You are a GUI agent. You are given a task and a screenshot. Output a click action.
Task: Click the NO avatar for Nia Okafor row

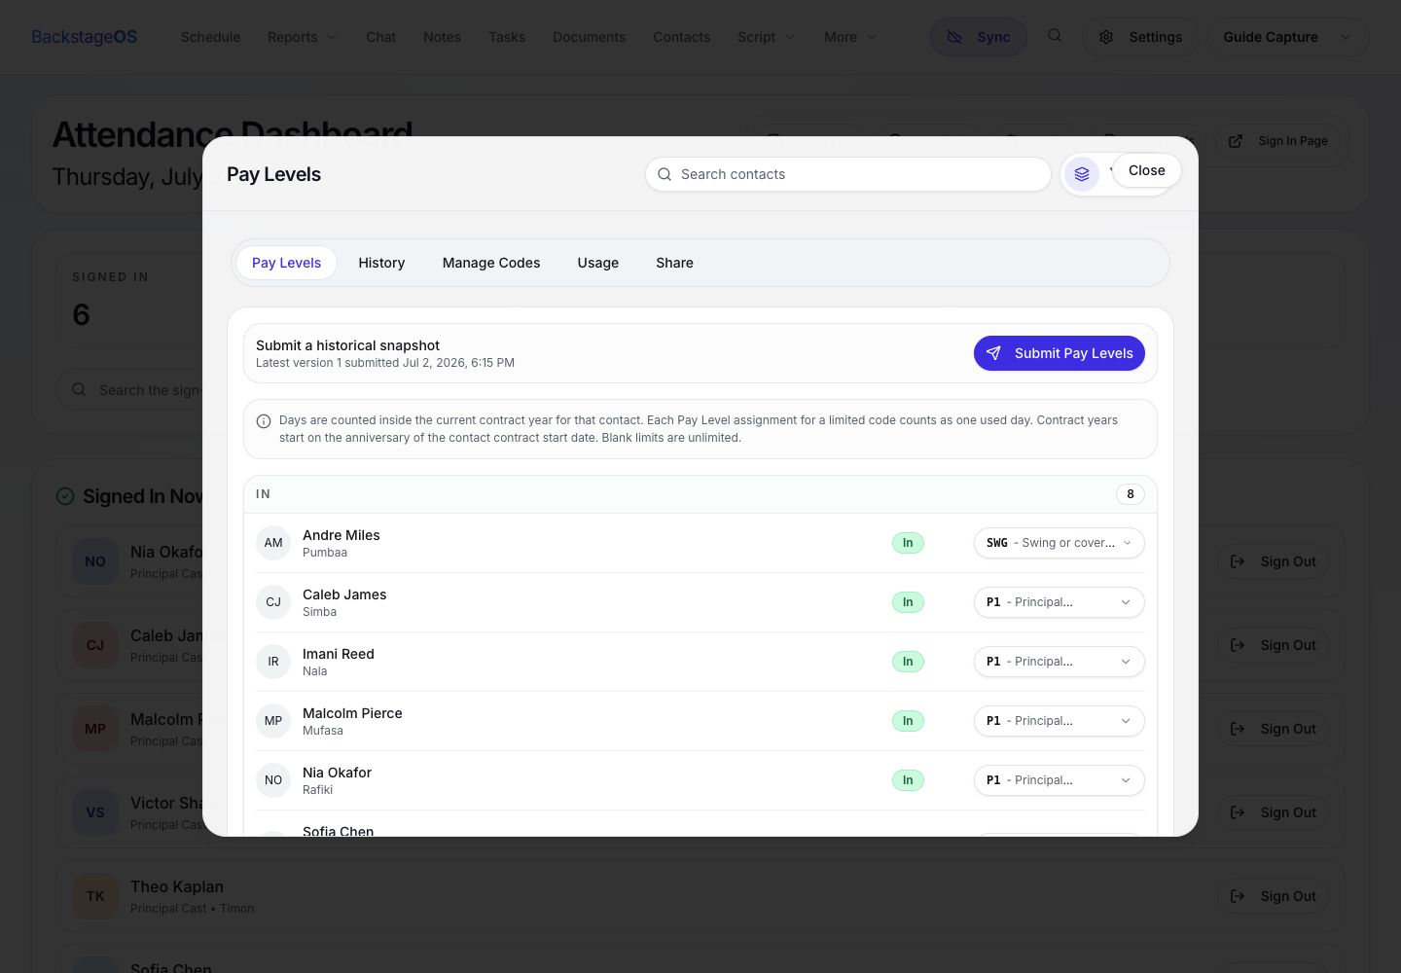point(273,780)
